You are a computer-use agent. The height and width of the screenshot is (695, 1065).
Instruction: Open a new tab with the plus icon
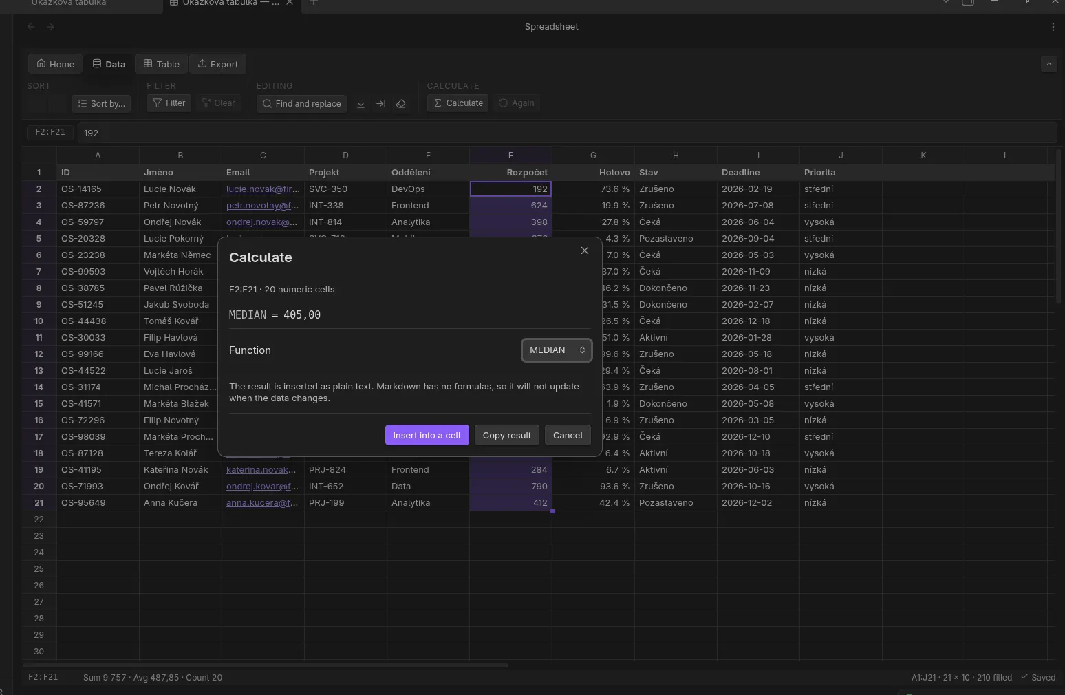click(x=314, y=3)
